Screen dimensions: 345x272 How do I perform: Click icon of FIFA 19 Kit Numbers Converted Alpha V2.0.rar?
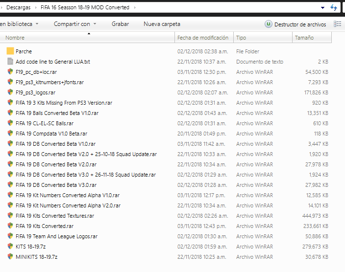tap(10, 205)
